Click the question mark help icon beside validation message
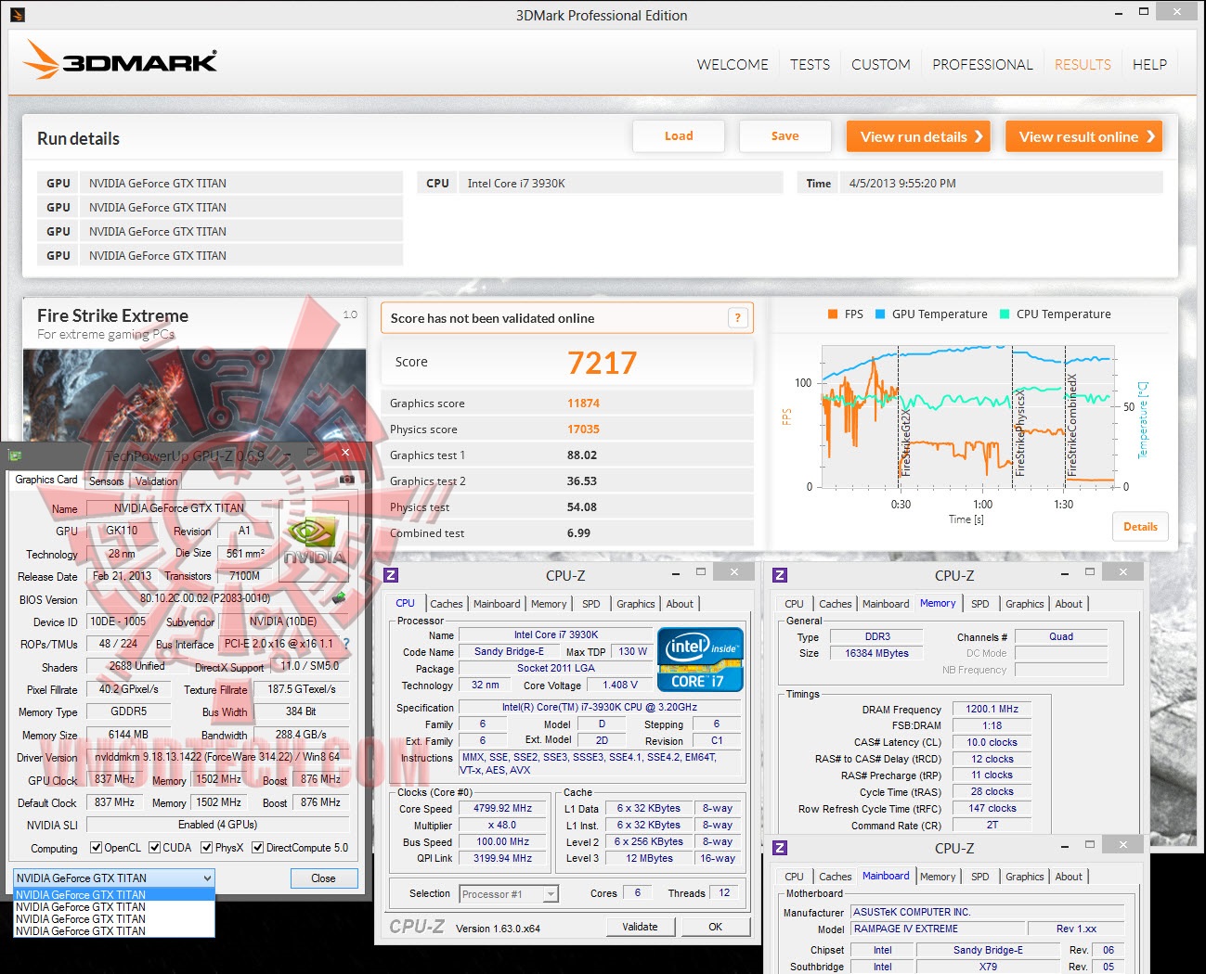Image resolution: width=1206 pixels, height=974 pixels. click(738, 318)
